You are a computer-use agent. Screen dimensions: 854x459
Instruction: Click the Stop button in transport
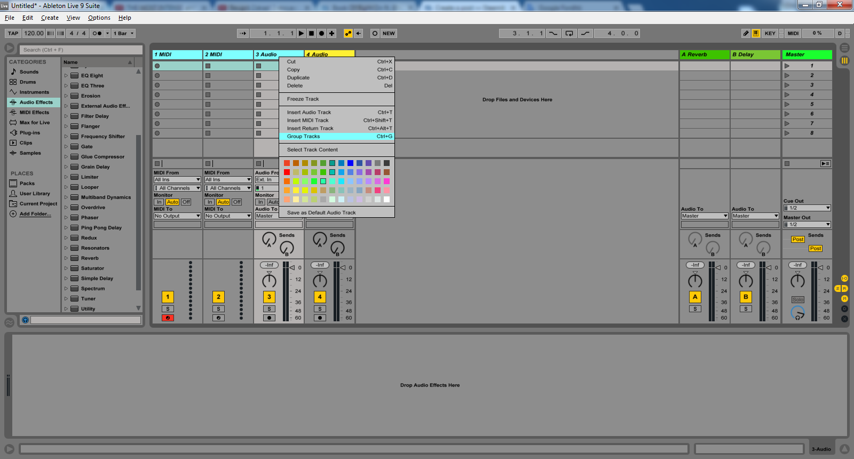tap(312, 33)
